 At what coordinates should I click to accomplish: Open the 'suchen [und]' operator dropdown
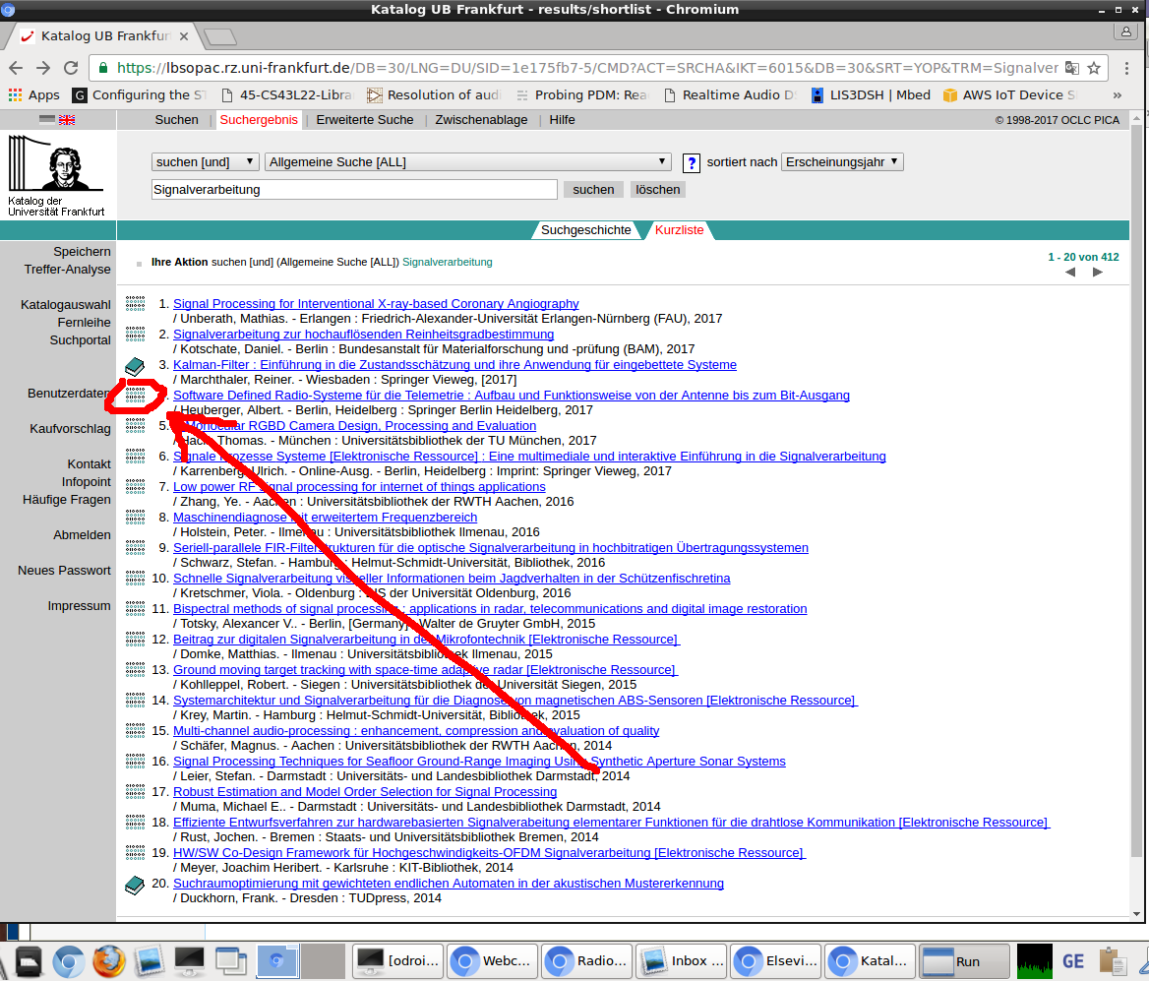click(x=205, y=162)
